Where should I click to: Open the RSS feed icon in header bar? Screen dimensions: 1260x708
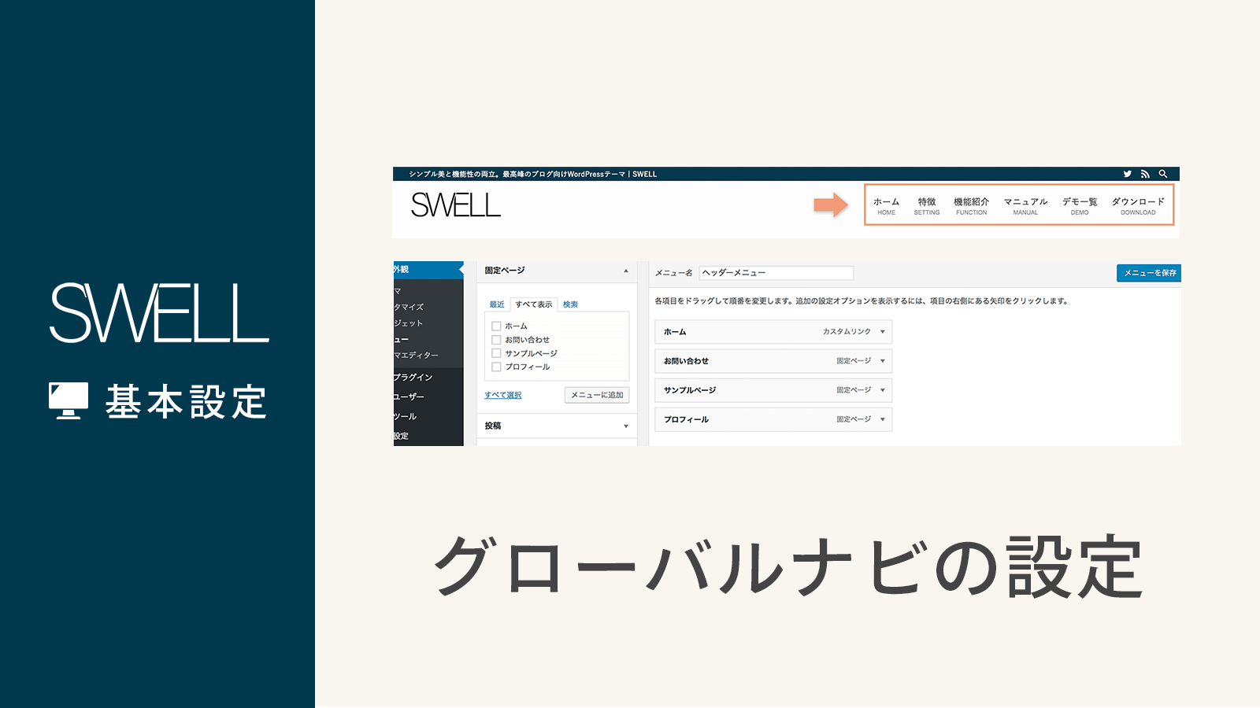pyautogui.click(x=1145, y=174)
